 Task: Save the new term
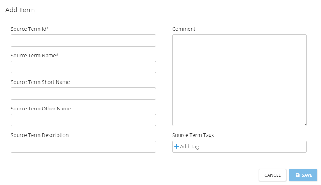pos(303,175)
